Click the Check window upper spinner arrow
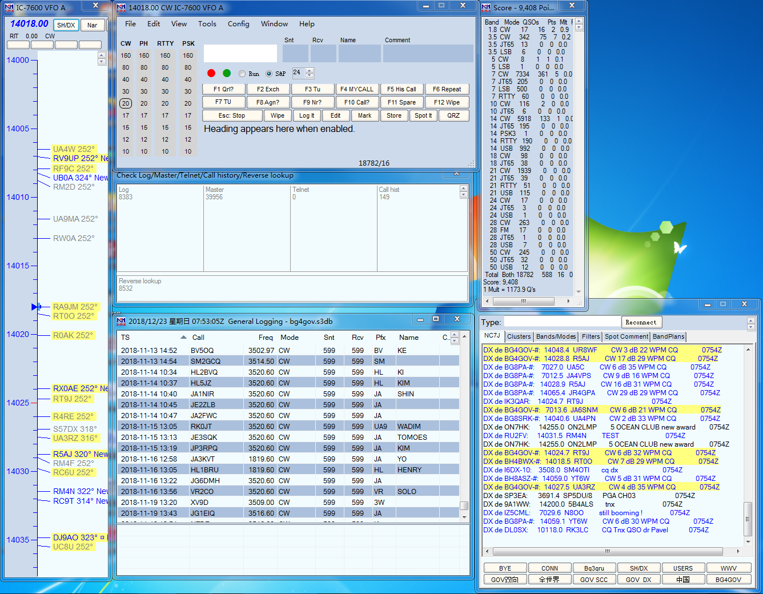 tap(464, 188)
